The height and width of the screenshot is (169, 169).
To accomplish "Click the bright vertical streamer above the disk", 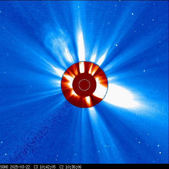I will click(x=81, y=46).
